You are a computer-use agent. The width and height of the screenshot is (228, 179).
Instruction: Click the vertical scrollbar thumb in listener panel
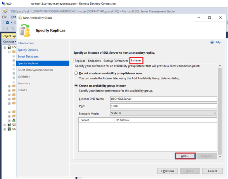[x=220, y=111]
